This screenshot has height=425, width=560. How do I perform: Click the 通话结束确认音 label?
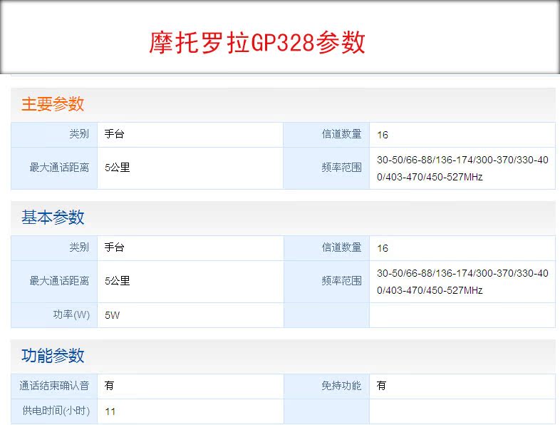point(54,386)
